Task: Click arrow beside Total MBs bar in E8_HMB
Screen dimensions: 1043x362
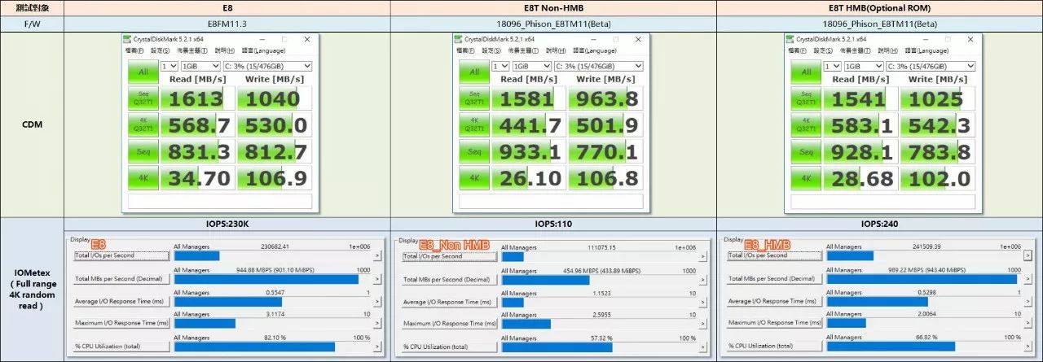Action: 1029,279
